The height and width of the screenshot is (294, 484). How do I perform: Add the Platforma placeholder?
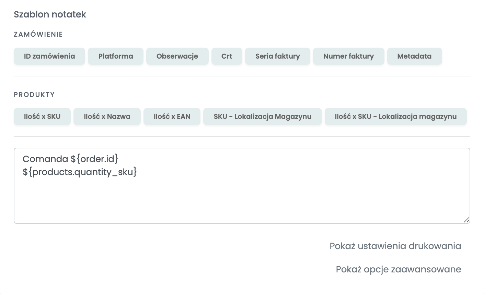116,56
